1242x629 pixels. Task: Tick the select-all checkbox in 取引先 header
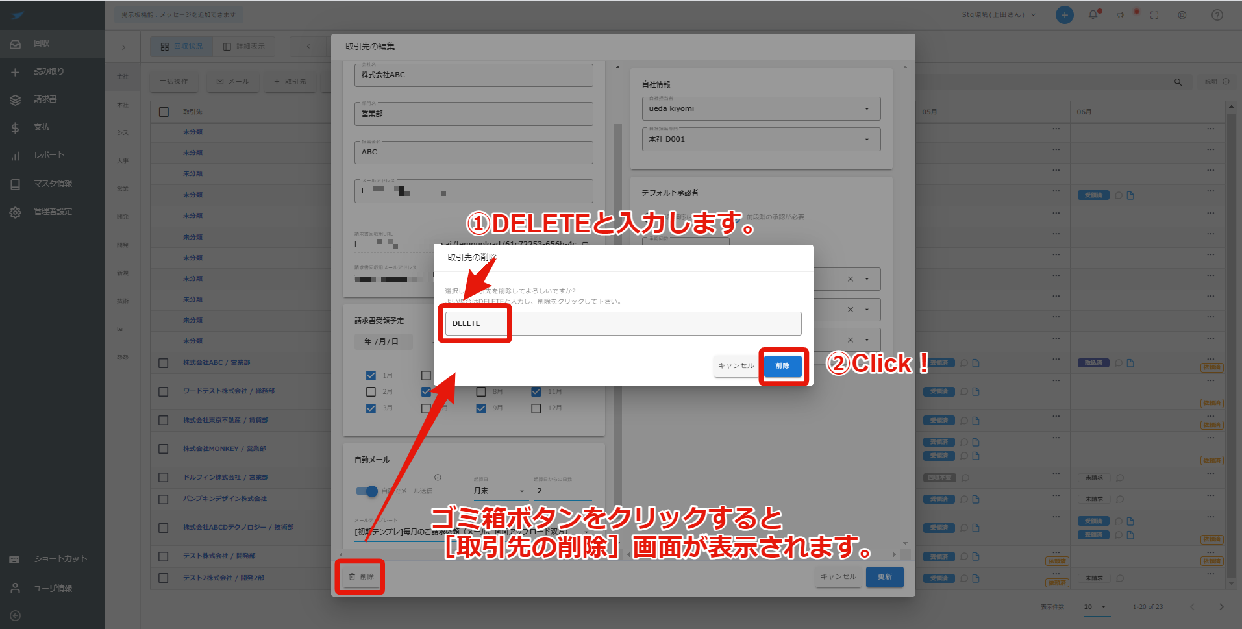pos(164,112)
